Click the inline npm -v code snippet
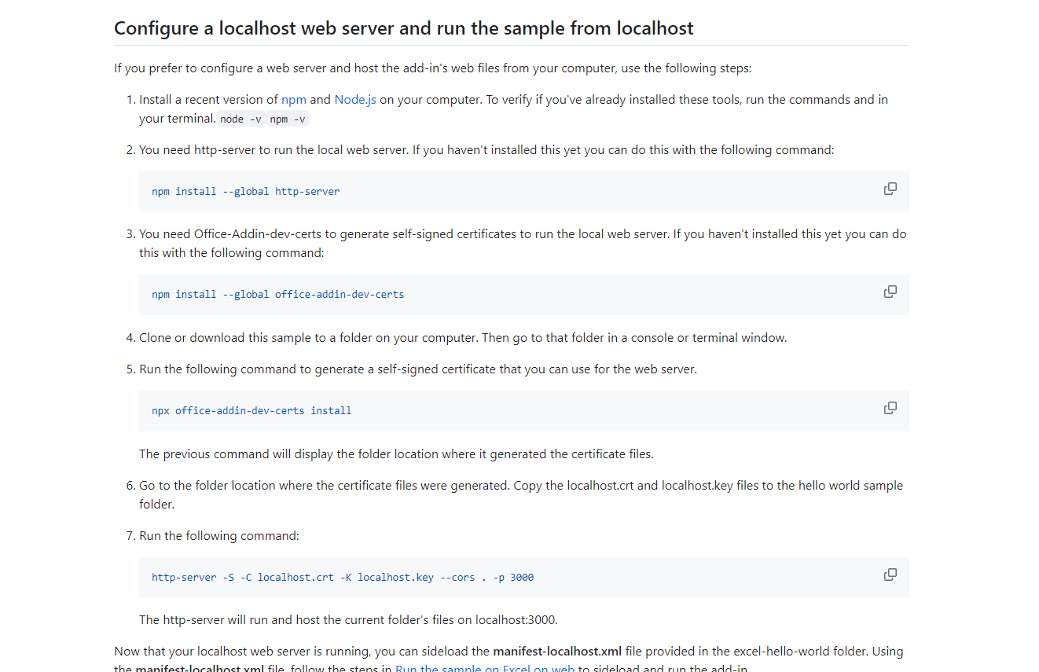This screenshot has width=1039, height=672. pyautogui.click(x=288, y=119)
